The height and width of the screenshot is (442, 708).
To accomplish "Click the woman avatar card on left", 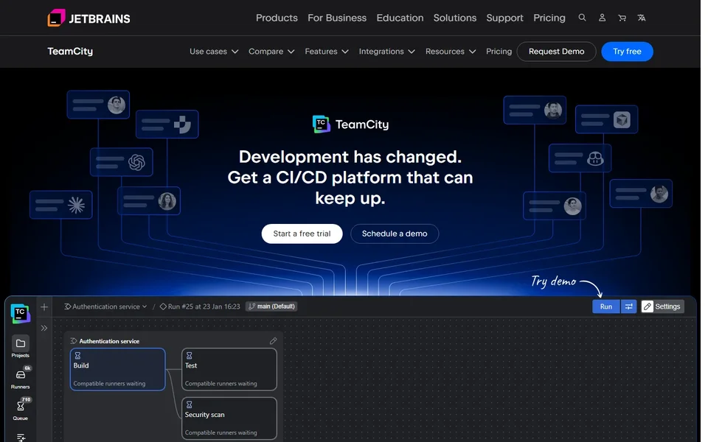I will pos(149,200).
